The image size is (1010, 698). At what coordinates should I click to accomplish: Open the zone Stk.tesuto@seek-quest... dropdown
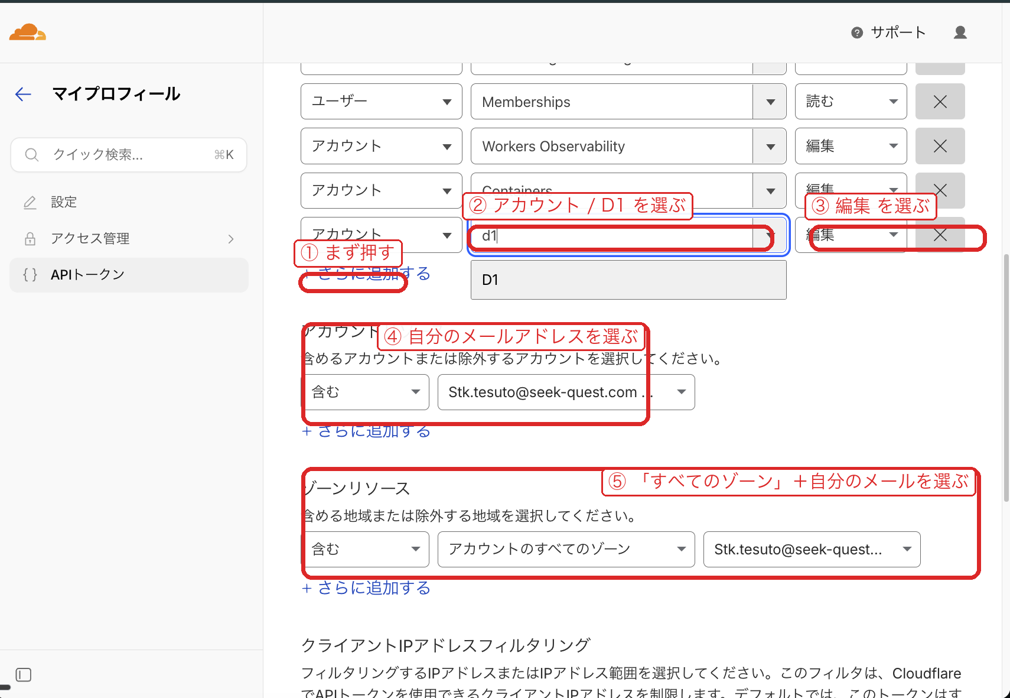click(812, 549)
